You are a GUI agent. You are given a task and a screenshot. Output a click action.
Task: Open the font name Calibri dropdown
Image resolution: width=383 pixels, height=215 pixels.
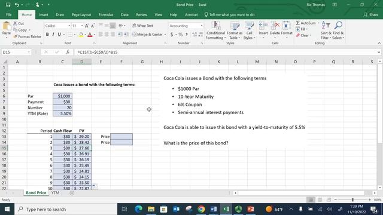click(69, 26)
